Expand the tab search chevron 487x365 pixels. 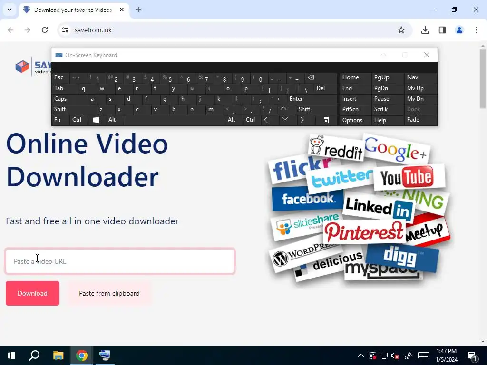pyautogui.click(x=10, y=10)
